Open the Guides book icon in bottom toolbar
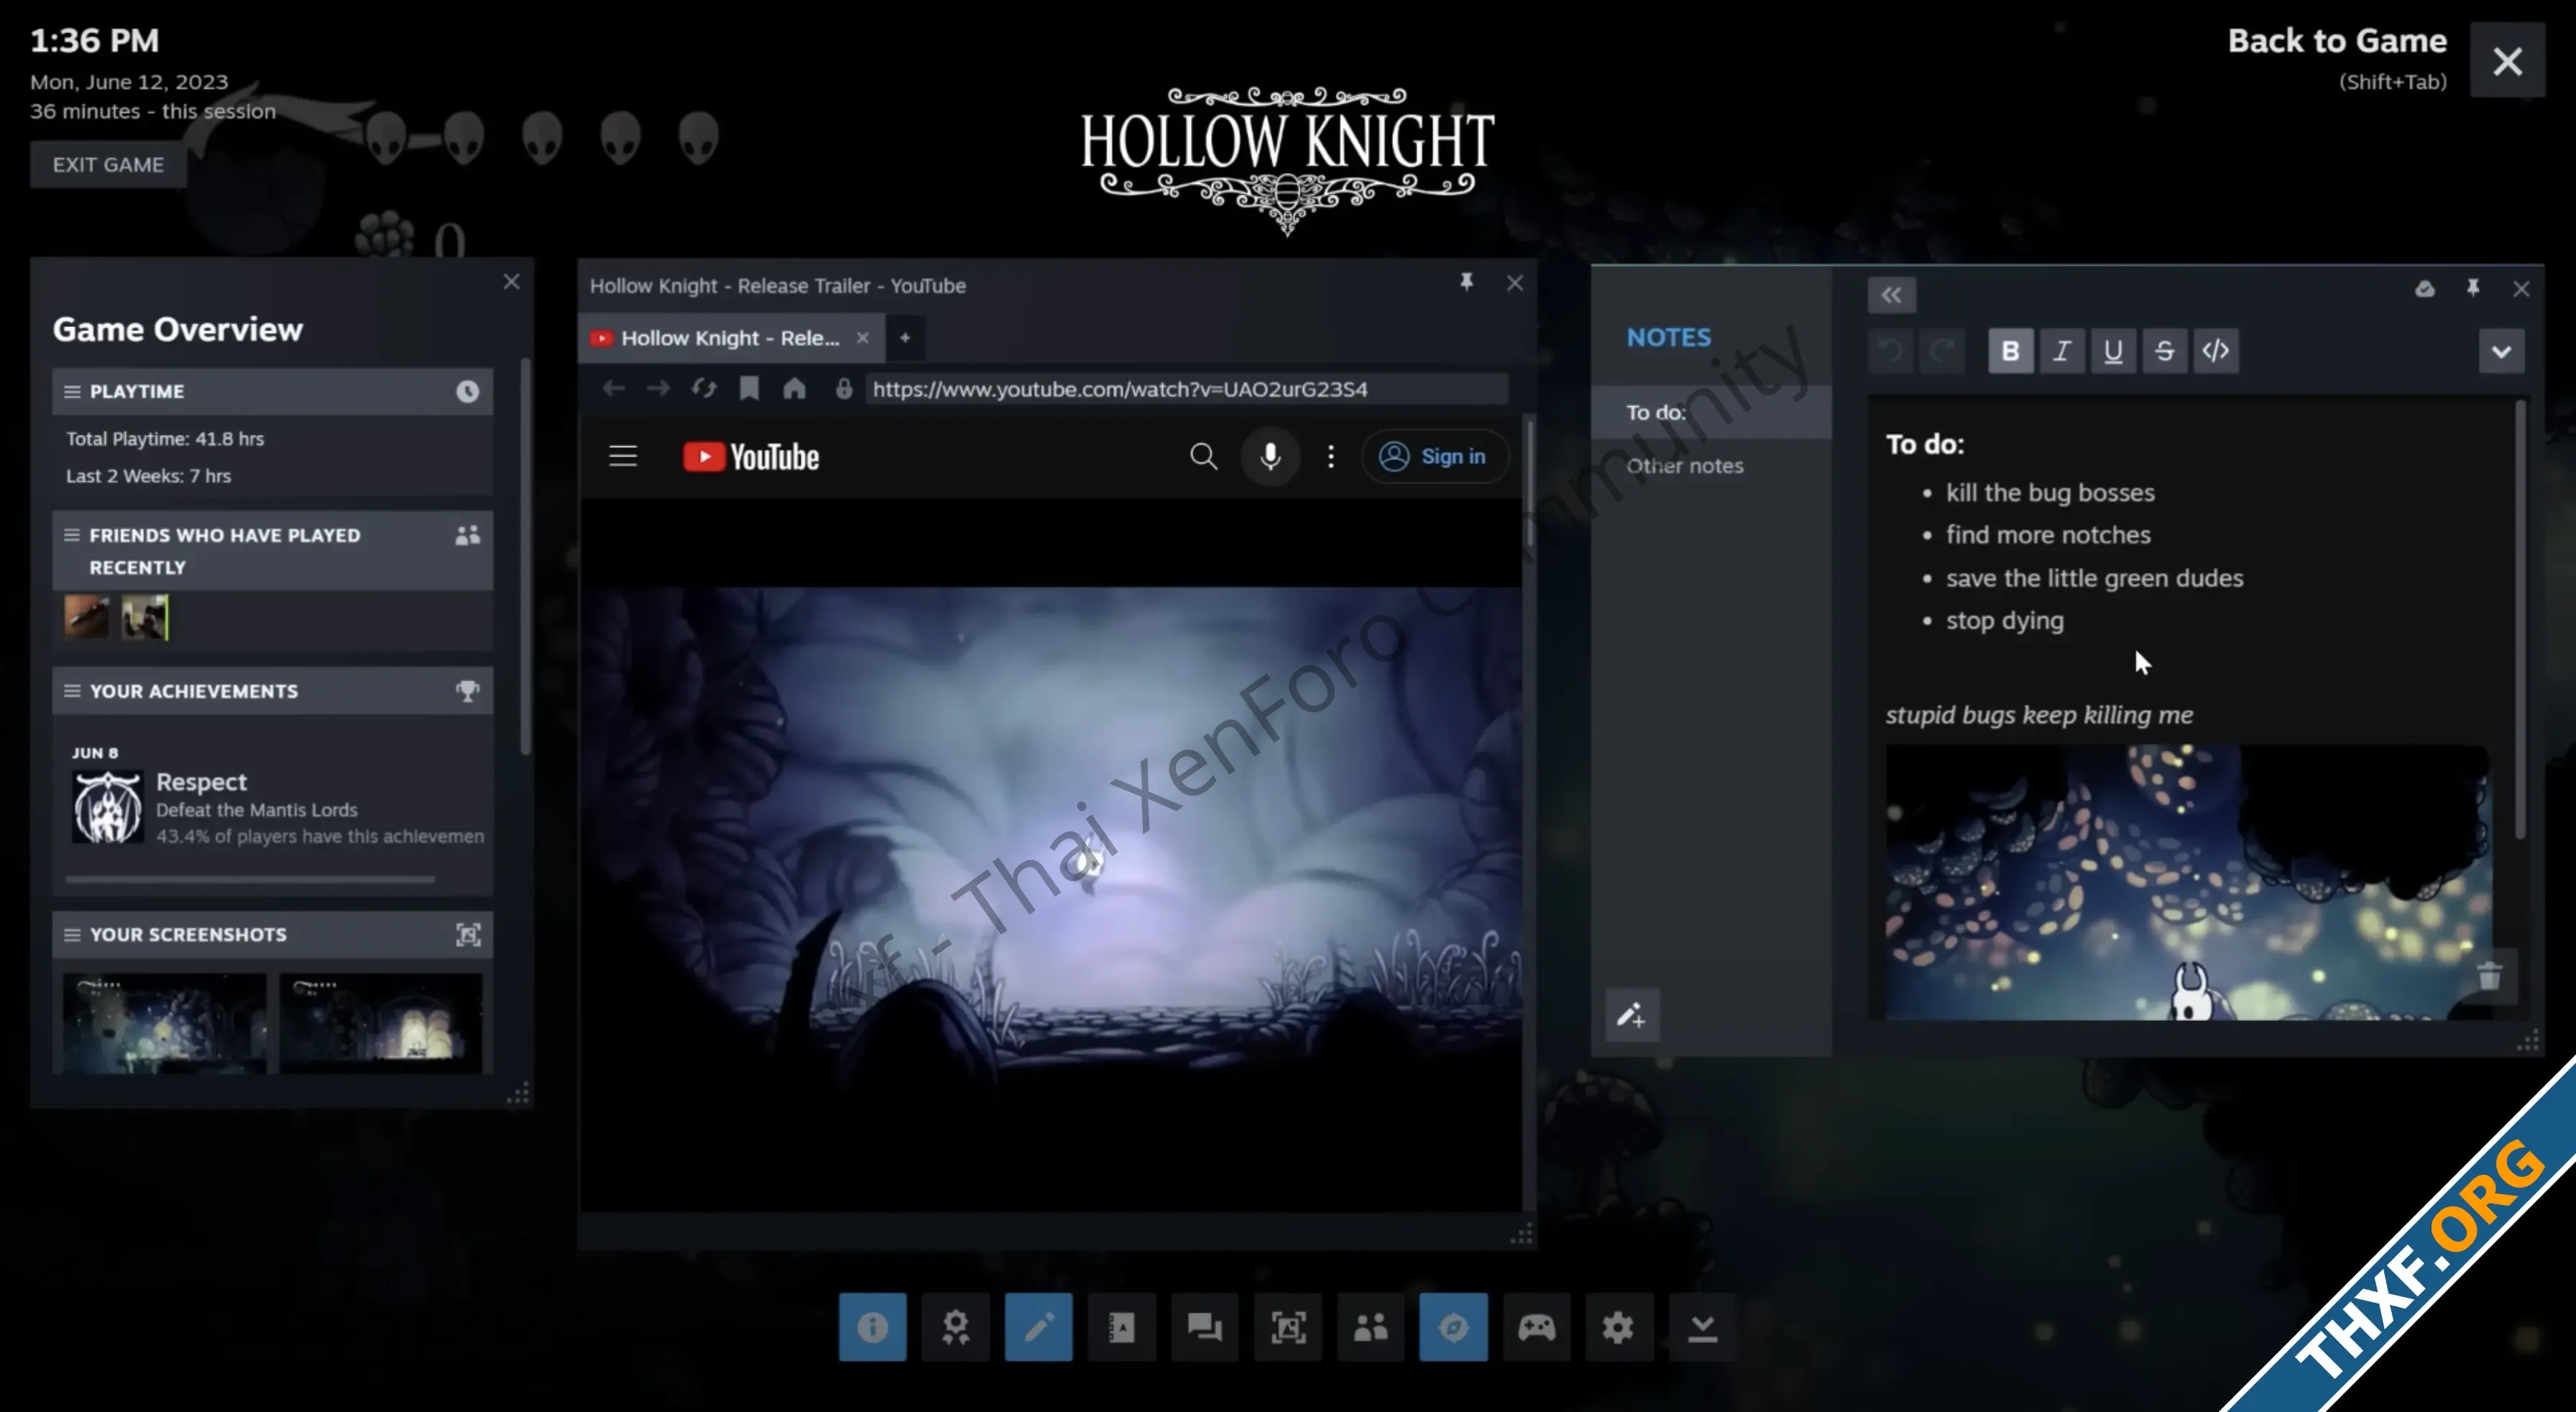This screenshot has height=1412, width=2576. (x=1121, y=1327)
